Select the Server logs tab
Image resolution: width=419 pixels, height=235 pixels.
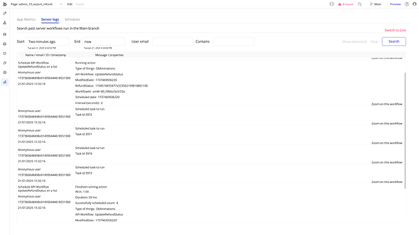pyautogui.click(x=50, y=19)
